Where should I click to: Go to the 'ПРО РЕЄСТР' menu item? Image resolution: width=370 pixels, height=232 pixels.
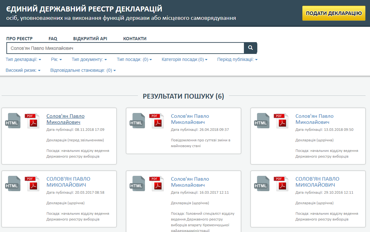click(19, 39)
